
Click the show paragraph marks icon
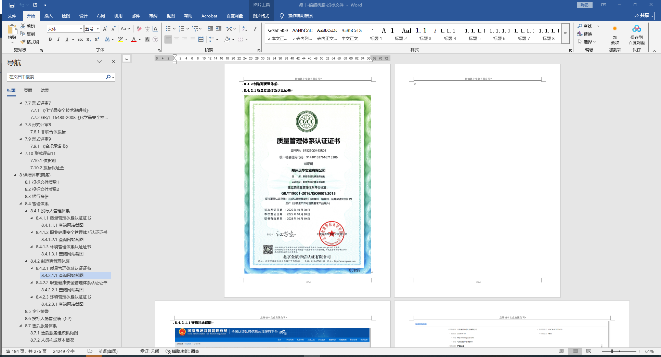(255, 29)
